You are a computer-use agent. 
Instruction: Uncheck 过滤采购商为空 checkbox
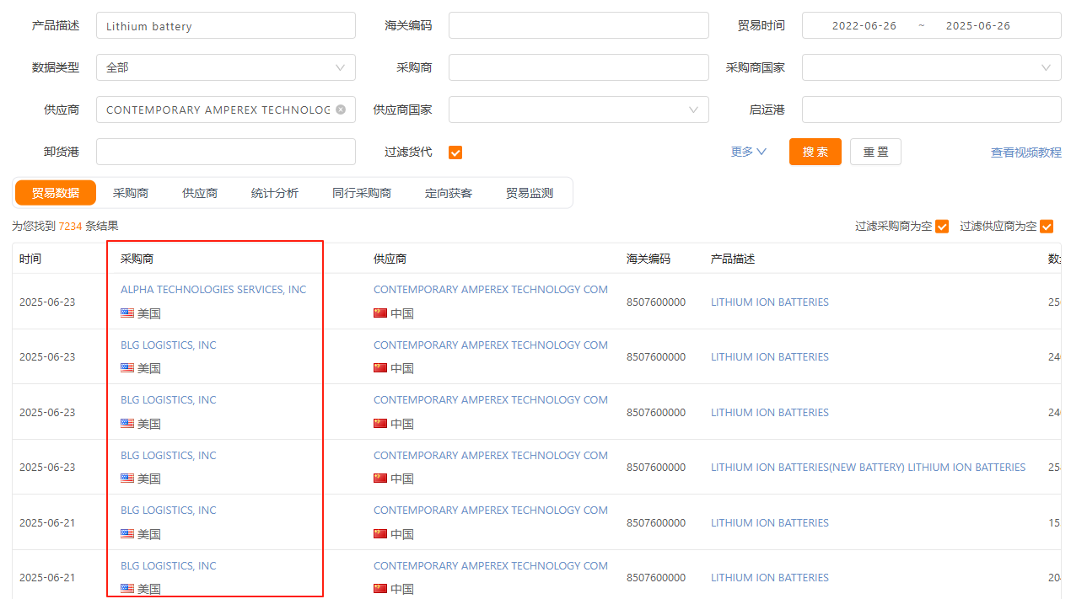[x=942, y=227]
